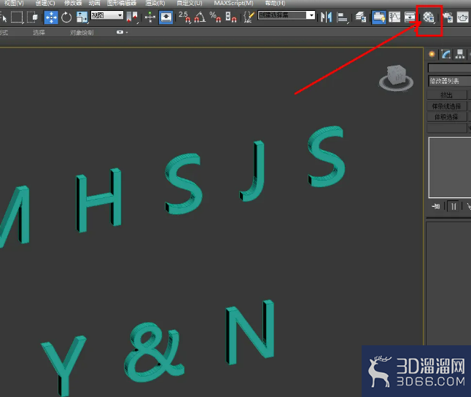Image resolution: width=471 pixels, height=397 pixels.
Task: Click Edit Named Selection Sets icon
Action: click(249, 17)
